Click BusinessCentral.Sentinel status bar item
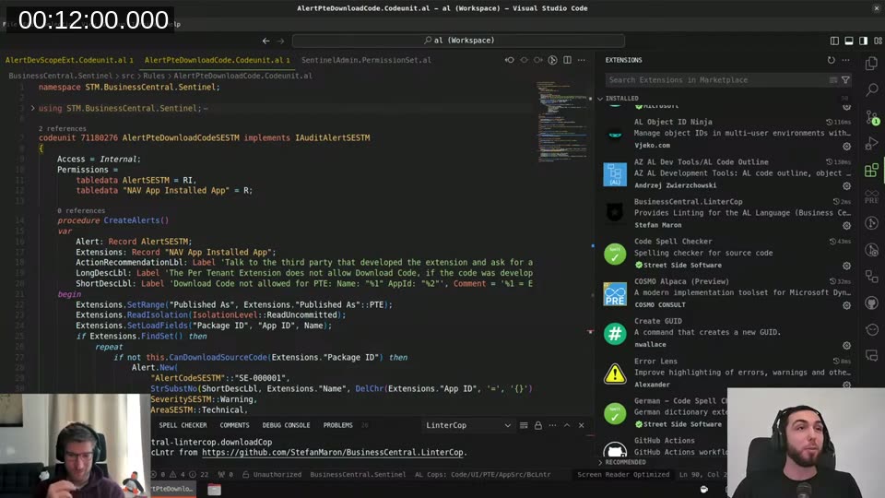Screen dimensions: 885x498 pos(358,474)
